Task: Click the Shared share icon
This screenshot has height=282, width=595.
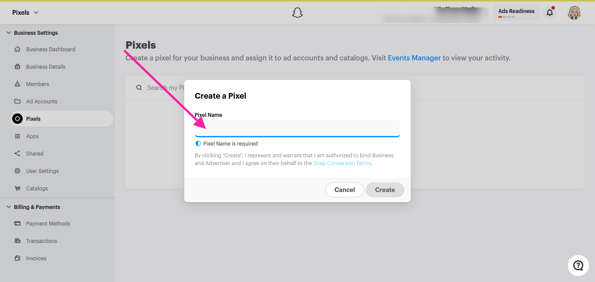Action: pos(17,153)
